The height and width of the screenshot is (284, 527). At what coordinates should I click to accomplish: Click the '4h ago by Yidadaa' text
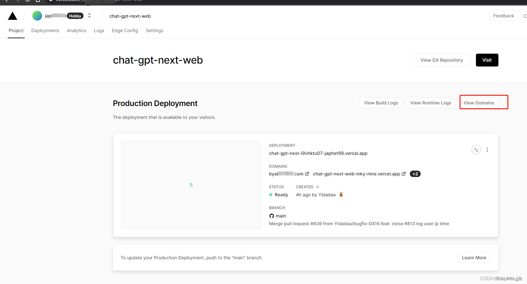(316, 195)
